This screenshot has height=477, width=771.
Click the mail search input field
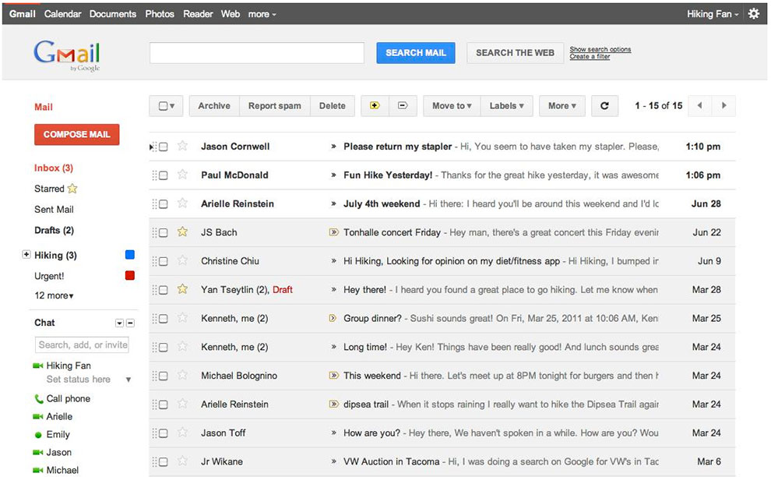(257, 53)
